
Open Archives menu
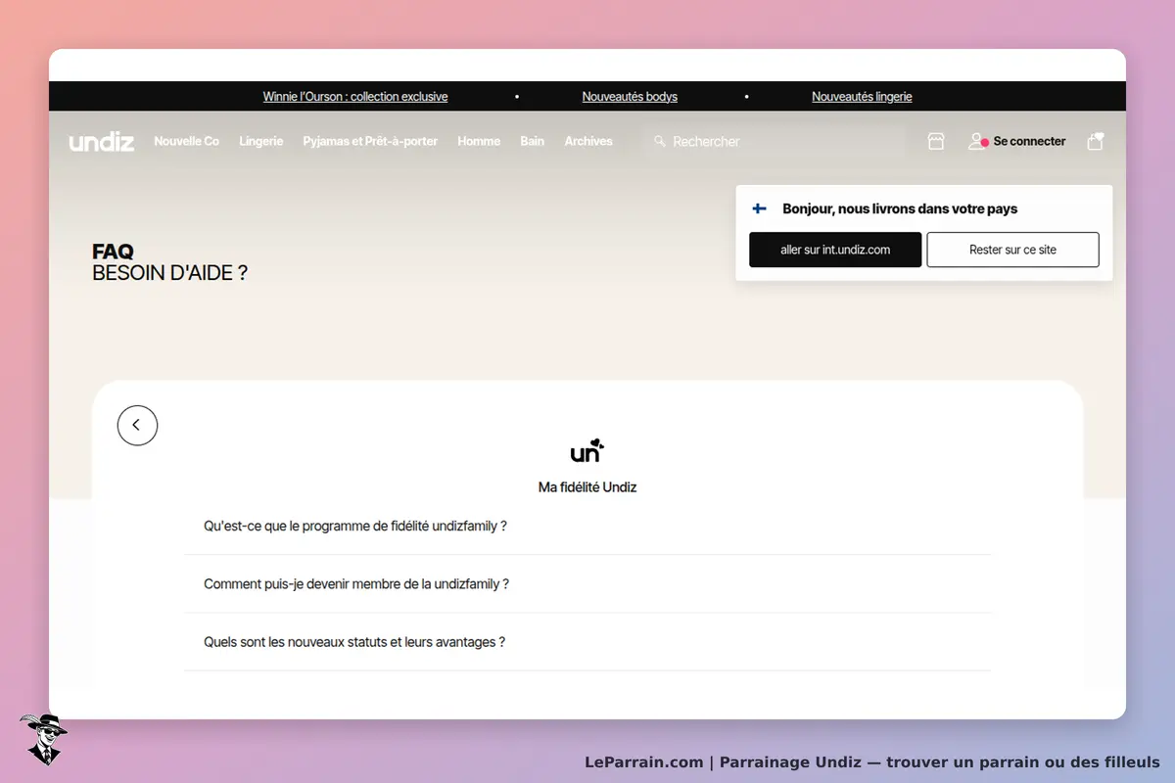click(x=588, y=141)
